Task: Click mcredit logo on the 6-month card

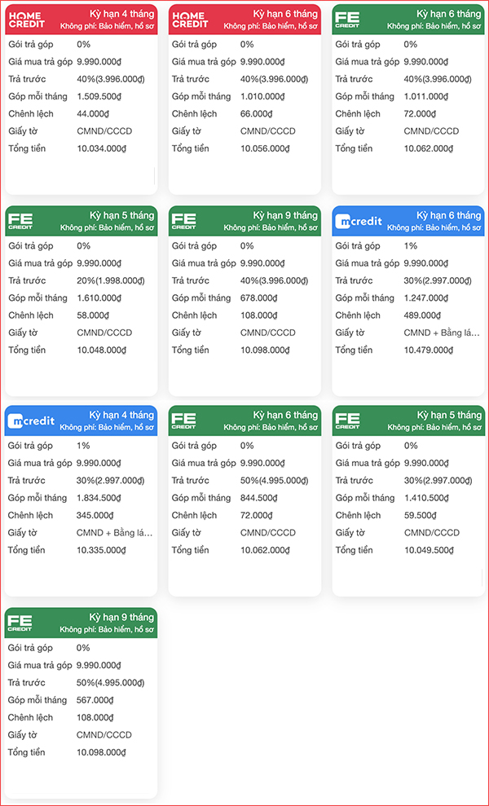Action: click(359, 222)
